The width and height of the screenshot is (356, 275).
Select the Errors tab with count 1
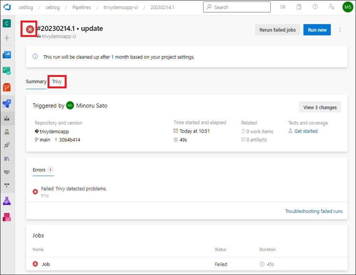(43, 170)
